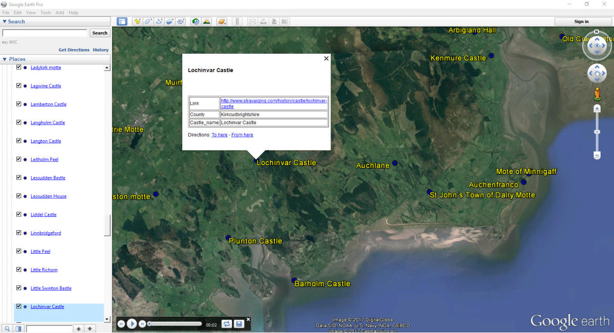Screen dimensions: 614x333
Task: Uncheck the Ladykirk motte checkbox
Action: click(x=19, y=67)
